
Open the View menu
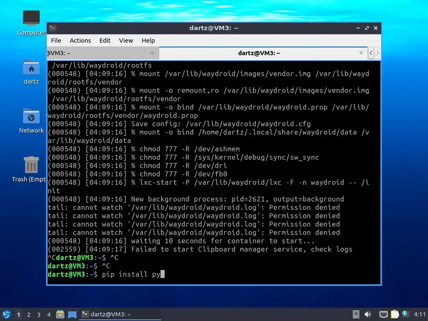(126, 41)
